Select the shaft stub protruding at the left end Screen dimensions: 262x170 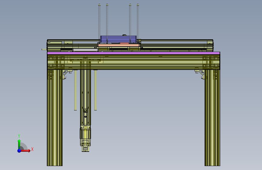pyautogui.click(x=44, y=49)
